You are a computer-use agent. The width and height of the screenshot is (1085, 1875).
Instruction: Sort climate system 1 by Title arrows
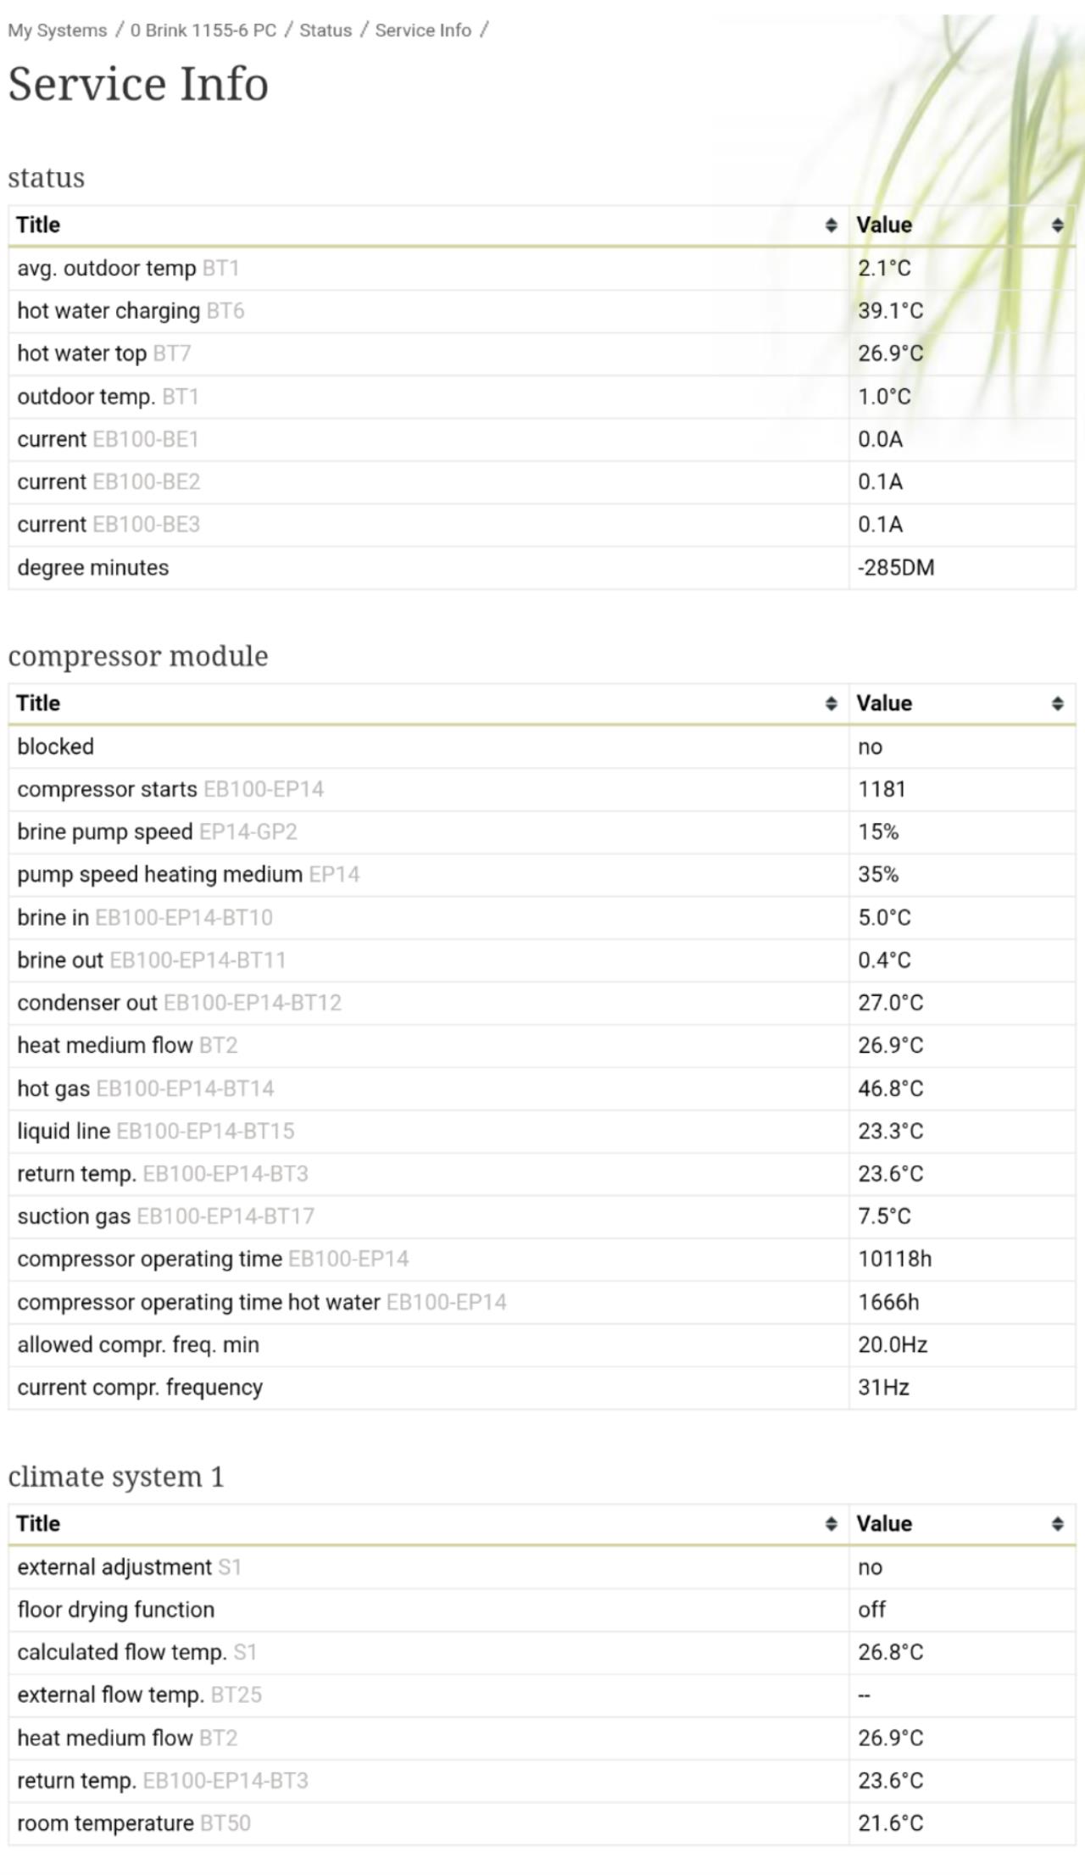pos(831,1524)
